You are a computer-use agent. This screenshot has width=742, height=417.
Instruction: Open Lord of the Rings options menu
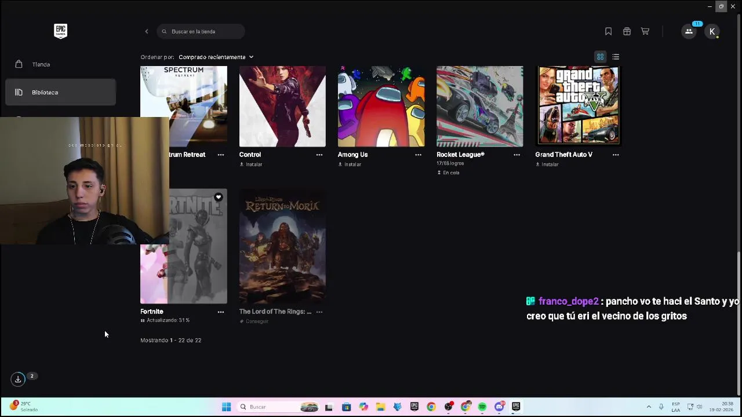pyautogui.click(x=319, y=312)
